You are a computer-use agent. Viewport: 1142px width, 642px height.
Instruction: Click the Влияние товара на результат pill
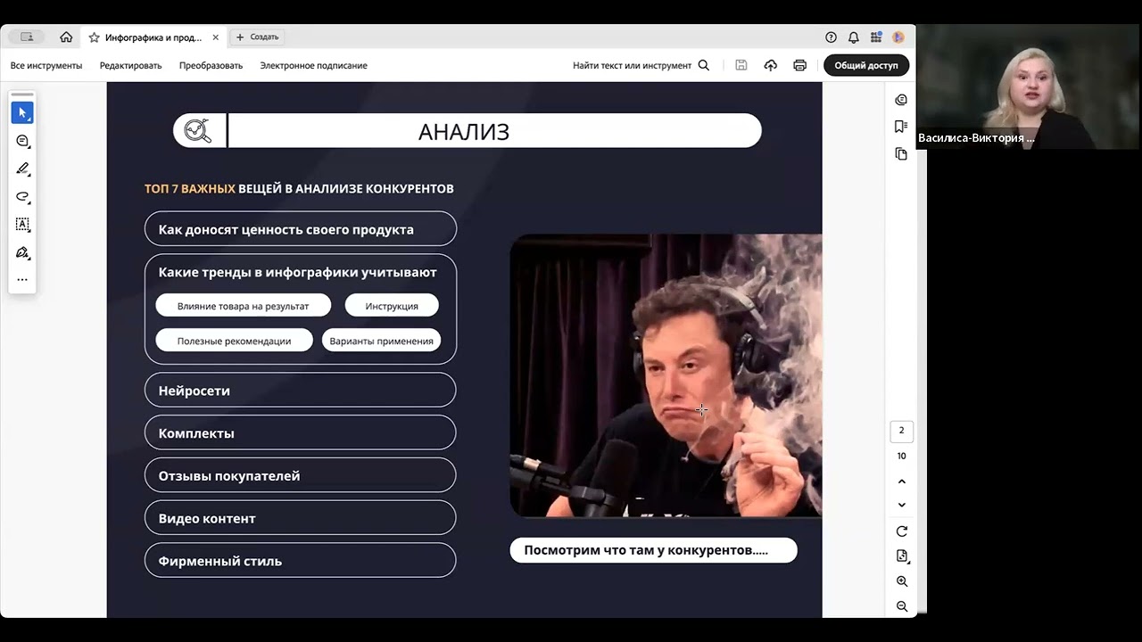tap(243, 306)
